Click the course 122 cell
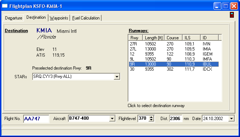 click(170, 54)
